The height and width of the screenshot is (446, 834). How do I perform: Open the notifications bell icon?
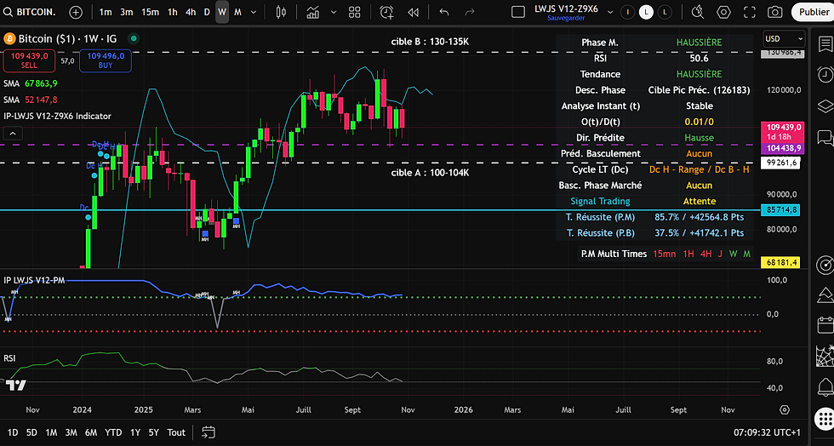(825, 387)
